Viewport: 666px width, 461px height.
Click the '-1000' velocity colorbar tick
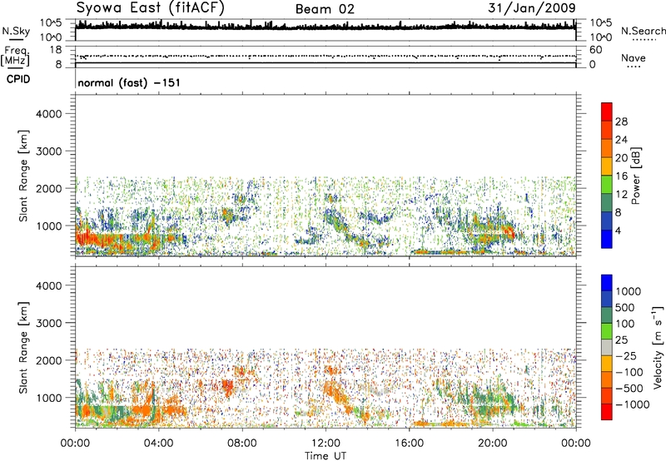click(633, 404)
